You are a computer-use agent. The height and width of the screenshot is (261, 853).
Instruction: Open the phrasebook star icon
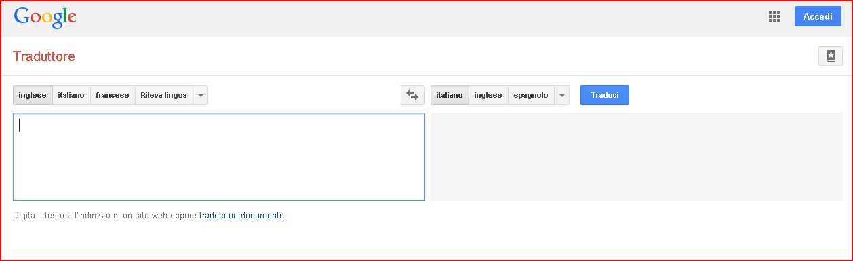pos(831,56)
